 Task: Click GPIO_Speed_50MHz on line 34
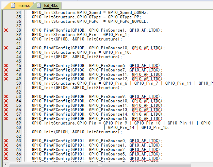(127, 13)
